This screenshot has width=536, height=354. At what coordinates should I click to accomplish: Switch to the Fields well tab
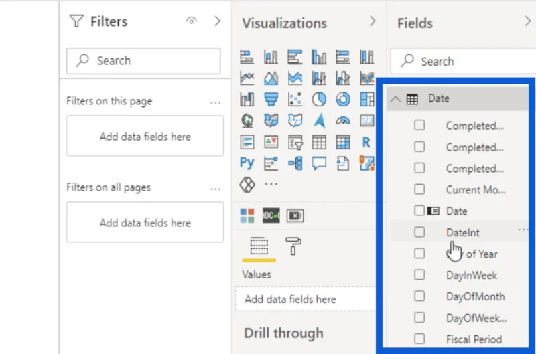[x=259, y=246]
